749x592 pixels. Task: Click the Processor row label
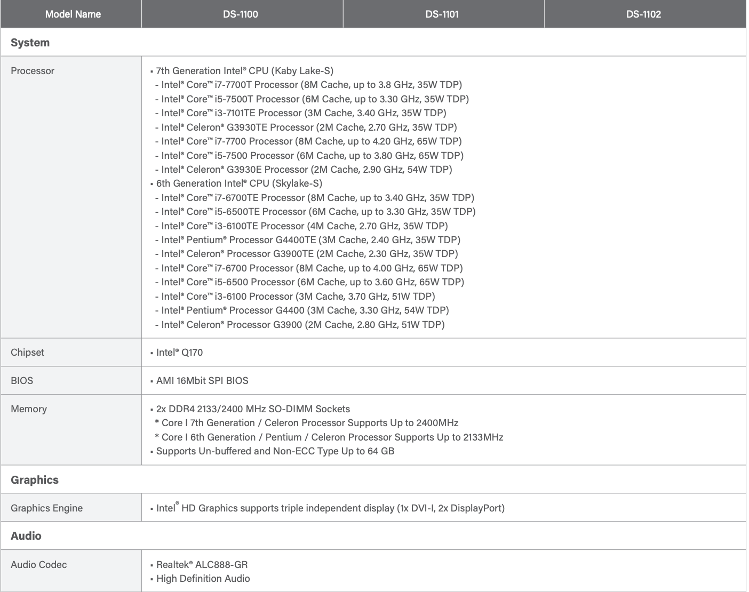[x=33, y=71]
